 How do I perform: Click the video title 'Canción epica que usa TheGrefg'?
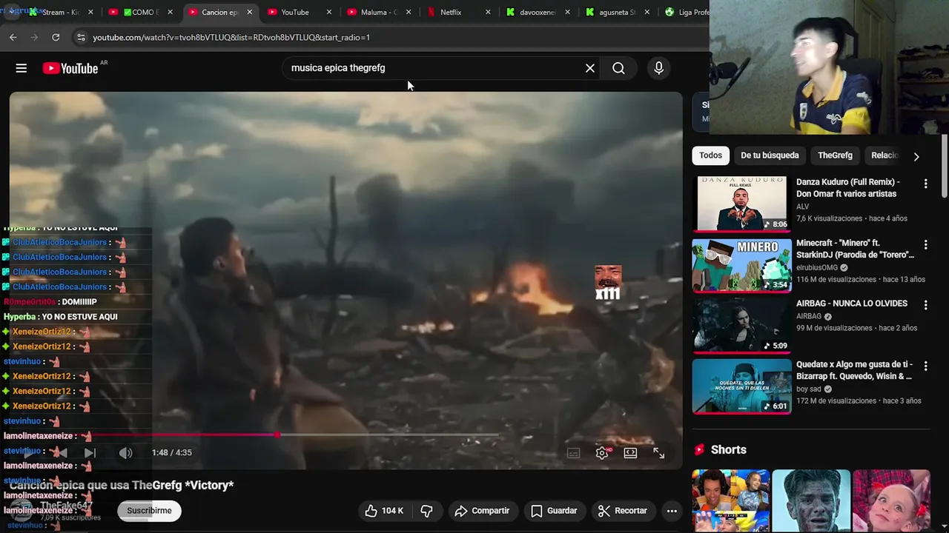(122, 485)
